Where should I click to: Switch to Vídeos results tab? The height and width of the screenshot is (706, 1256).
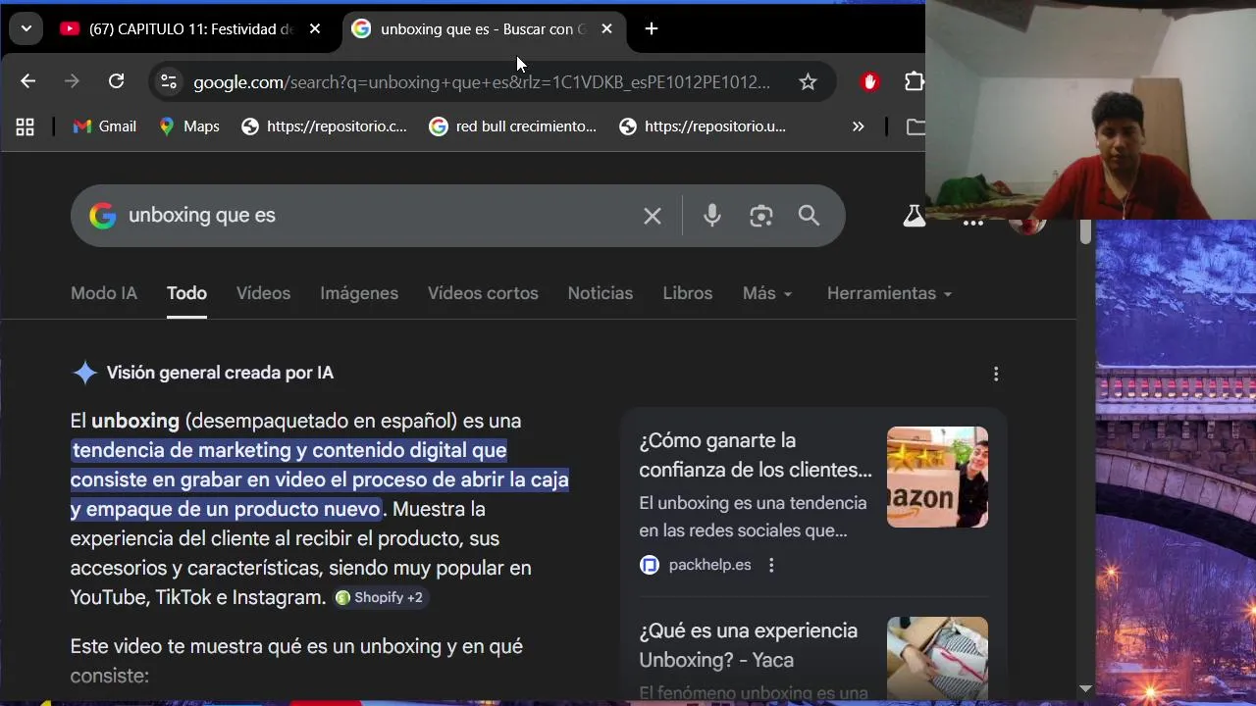pos(263,293)
